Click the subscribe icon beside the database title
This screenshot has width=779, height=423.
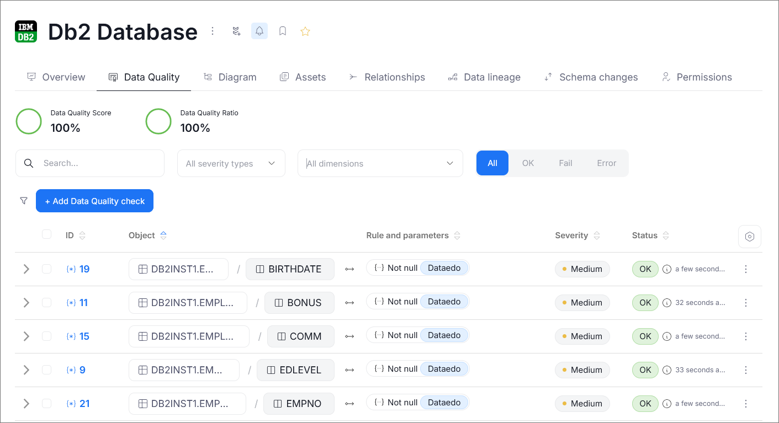[x=236, y=31]
